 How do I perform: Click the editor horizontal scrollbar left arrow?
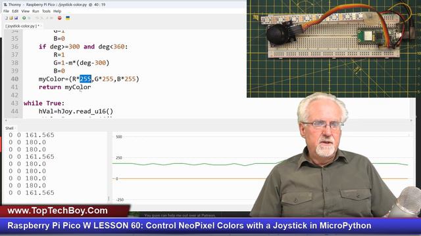pos(6,121)
